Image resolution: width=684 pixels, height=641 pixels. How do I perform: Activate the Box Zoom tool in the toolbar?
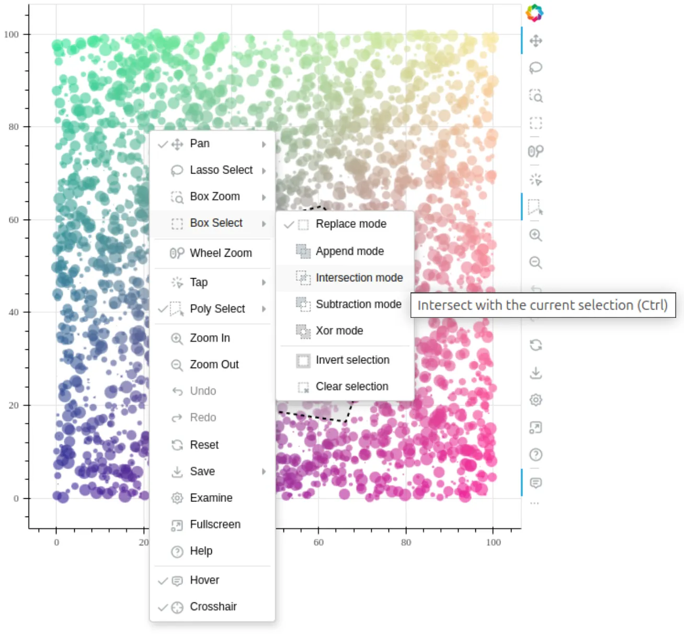535,96
